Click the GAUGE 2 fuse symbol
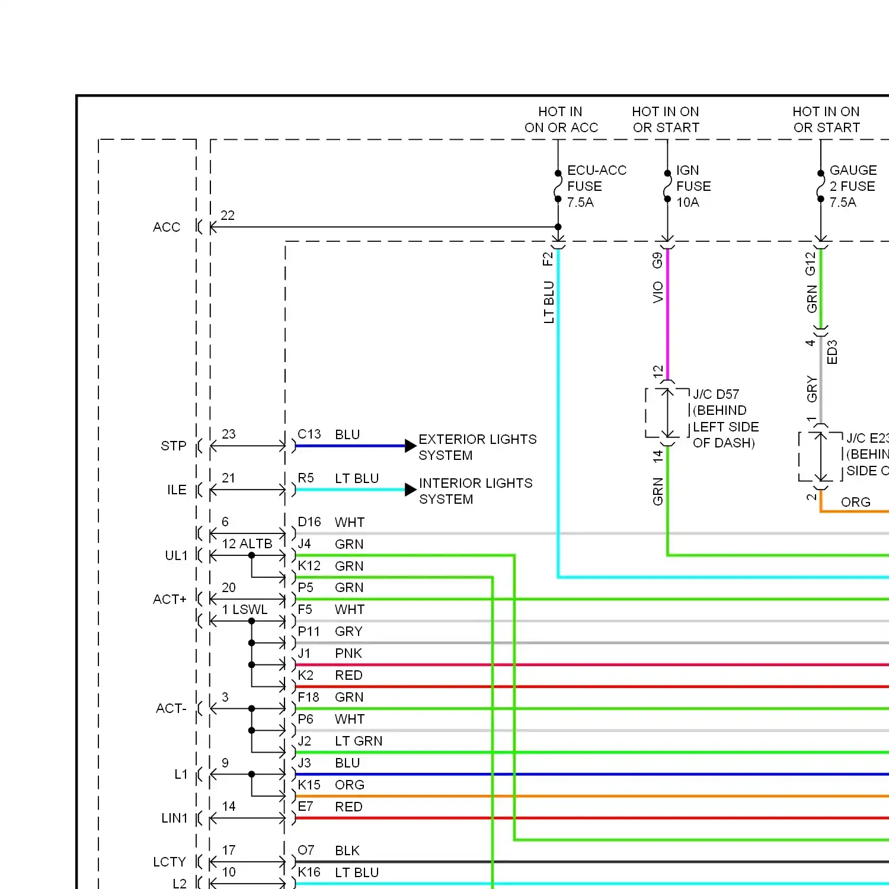Image resolution: width=889 pixels, height=889 pixels. click(821, 186)
